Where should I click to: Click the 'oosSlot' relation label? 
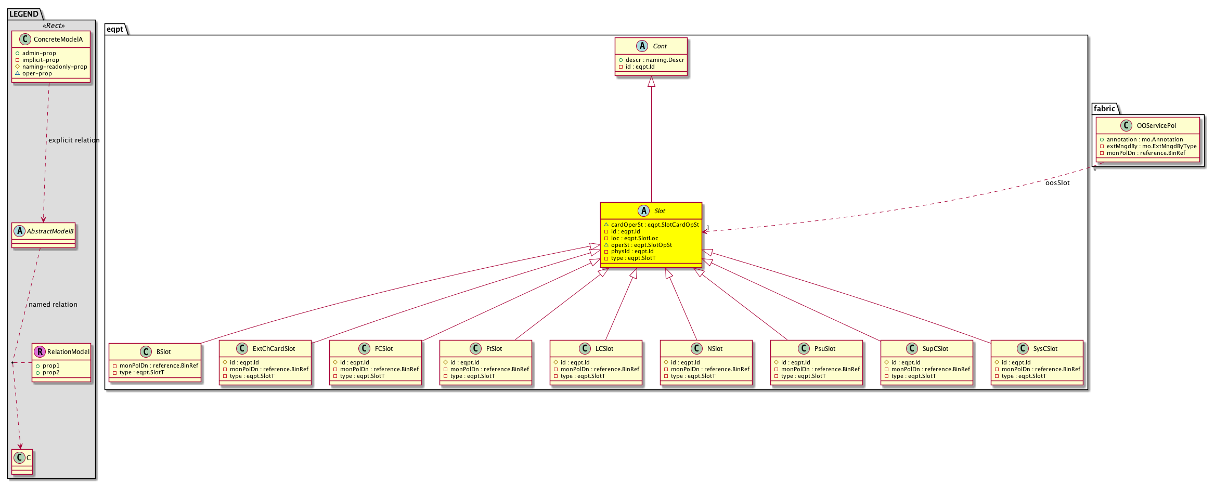coord(1057,183)
